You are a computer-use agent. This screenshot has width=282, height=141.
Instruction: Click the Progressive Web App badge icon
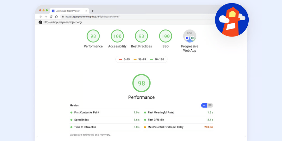[x=189, y=36]
